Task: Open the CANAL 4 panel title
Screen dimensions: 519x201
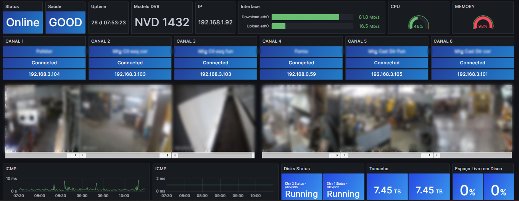Action: pyautogui.click(x=272, y=41)
